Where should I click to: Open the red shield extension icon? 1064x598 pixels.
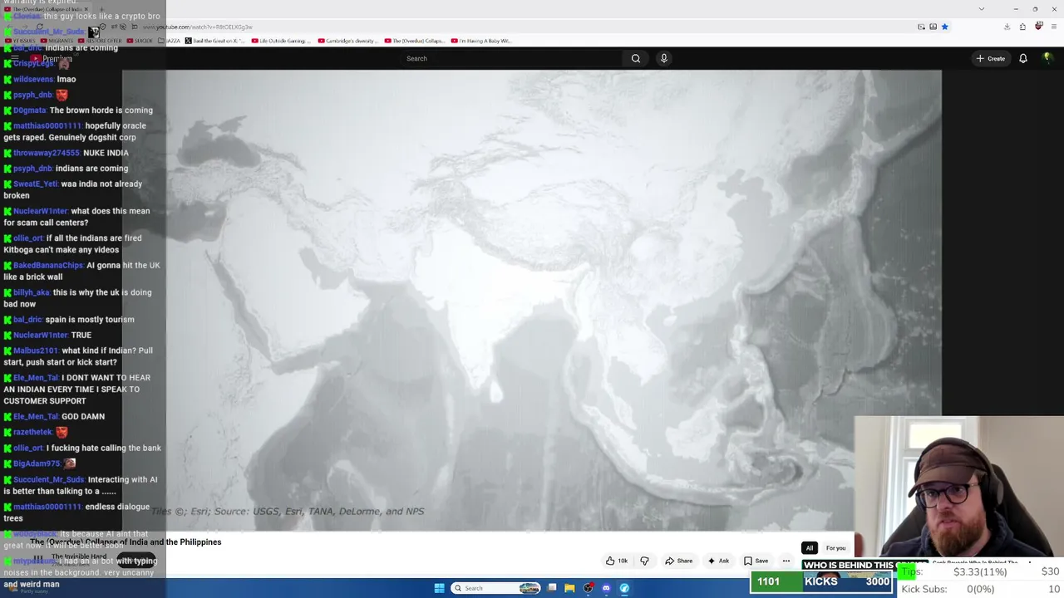[x=1038, y=27]
